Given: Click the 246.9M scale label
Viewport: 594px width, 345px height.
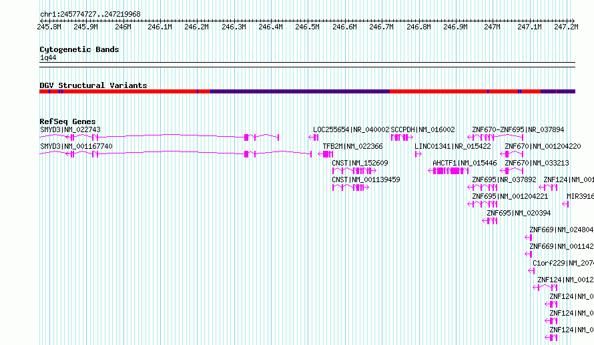Looking at the screenshot, I should click(455, 27).
